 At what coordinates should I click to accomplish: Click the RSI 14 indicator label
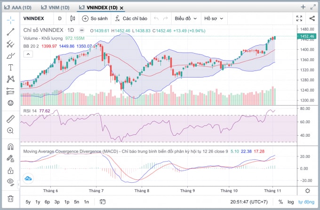point(30,111)
